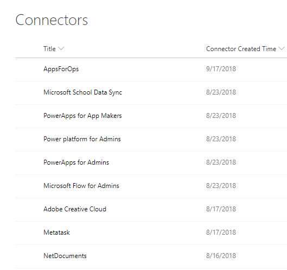Screen dimensions: 287x270
Task: Open the PowerApps for Admins item
Action: [76, 162]
